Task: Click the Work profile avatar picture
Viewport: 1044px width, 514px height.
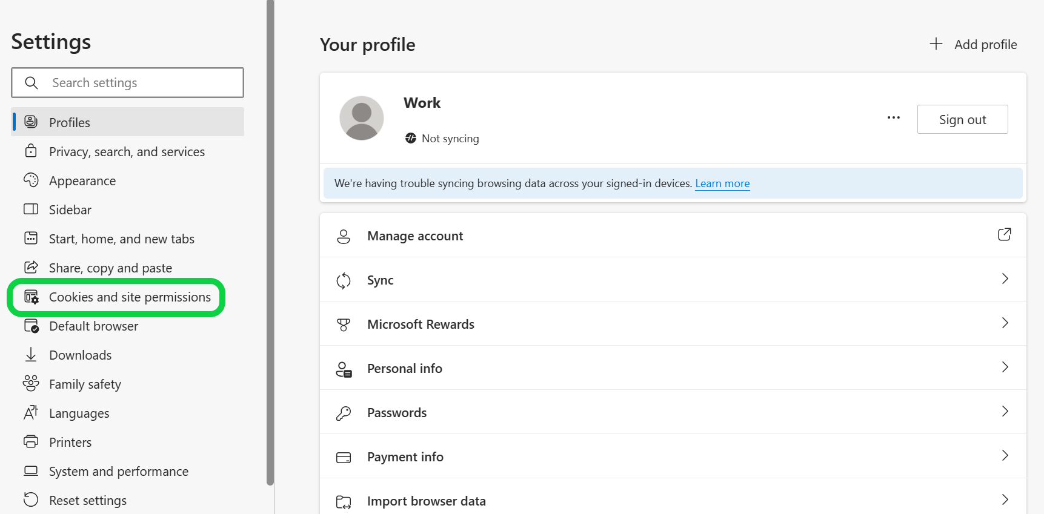Action: click(362, 118)
